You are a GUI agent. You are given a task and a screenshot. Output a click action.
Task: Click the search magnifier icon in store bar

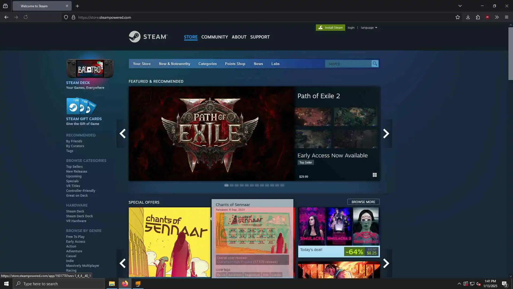375,64
